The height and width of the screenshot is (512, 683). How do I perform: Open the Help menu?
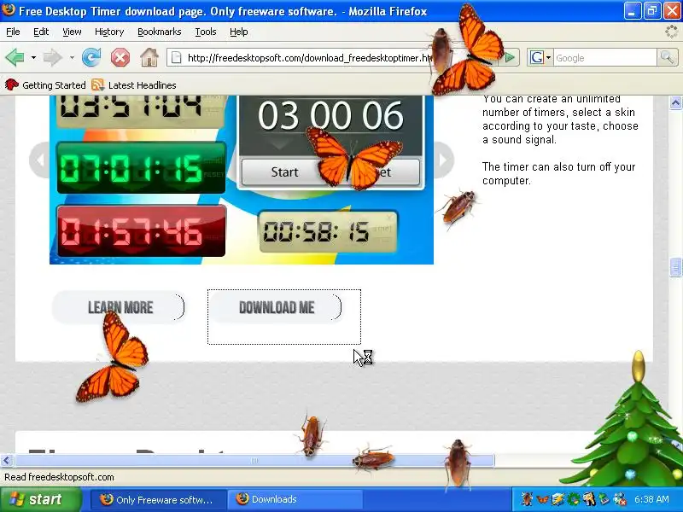tap(239, 32)
